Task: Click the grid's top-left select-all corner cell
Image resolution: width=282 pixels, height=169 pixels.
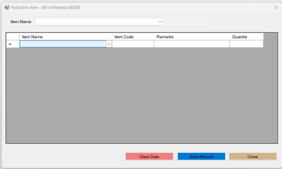Action: click(x=13, y=37)
